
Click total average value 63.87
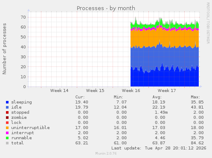click(159, 143)
